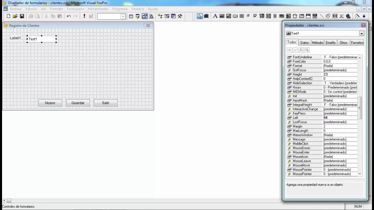
Task: Open the Toolbox with the hammer icon
Action: click(180, 16)
